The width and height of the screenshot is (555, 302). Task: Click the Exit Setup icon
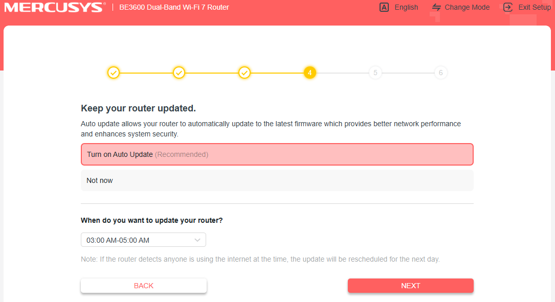(507, 7)
